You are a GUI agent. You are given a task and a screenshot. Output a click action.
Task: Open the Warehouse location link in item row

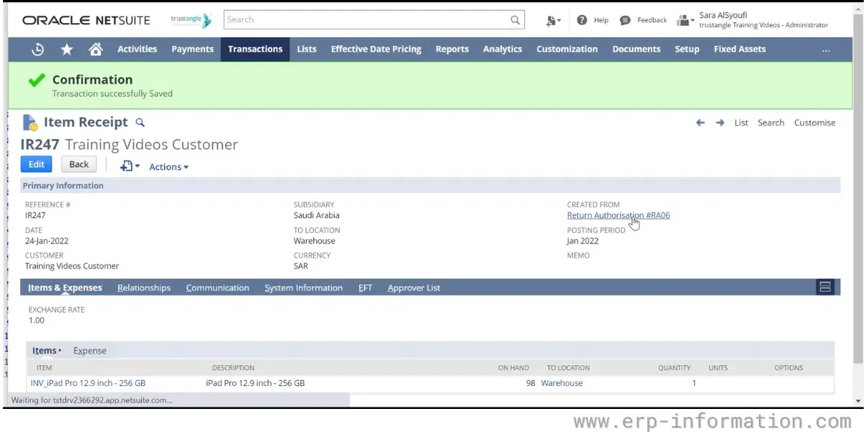tap(562, 383)
